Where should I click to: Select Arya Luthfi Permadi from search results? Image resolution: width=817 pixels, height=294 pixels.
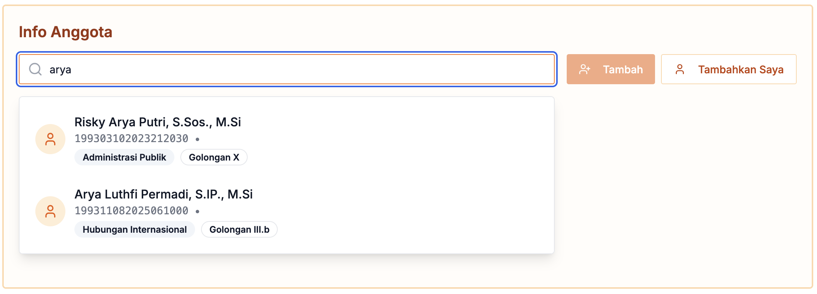tap(164, 194)
